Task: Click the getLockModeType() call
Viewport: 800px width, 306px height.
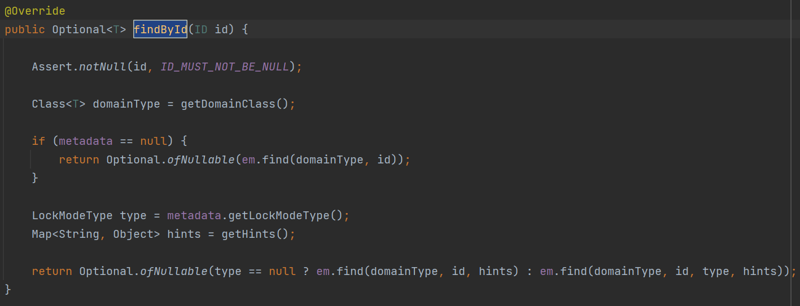Action: pos(286,215)
